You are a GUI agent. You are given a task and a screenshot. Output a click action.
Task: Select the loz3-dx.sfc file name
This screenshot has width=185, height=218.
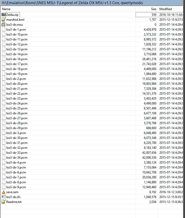click(x=13, y=197)
